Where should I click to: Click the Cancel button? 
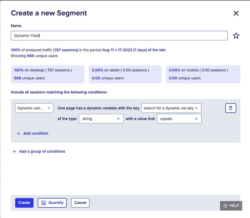pos(80,203)
